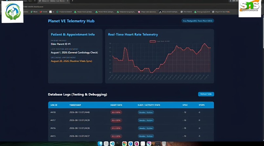This screenshot has height=146, width=264.
Task: Click the highest peak of the heart rate line
Action: [x=205, y=44]
